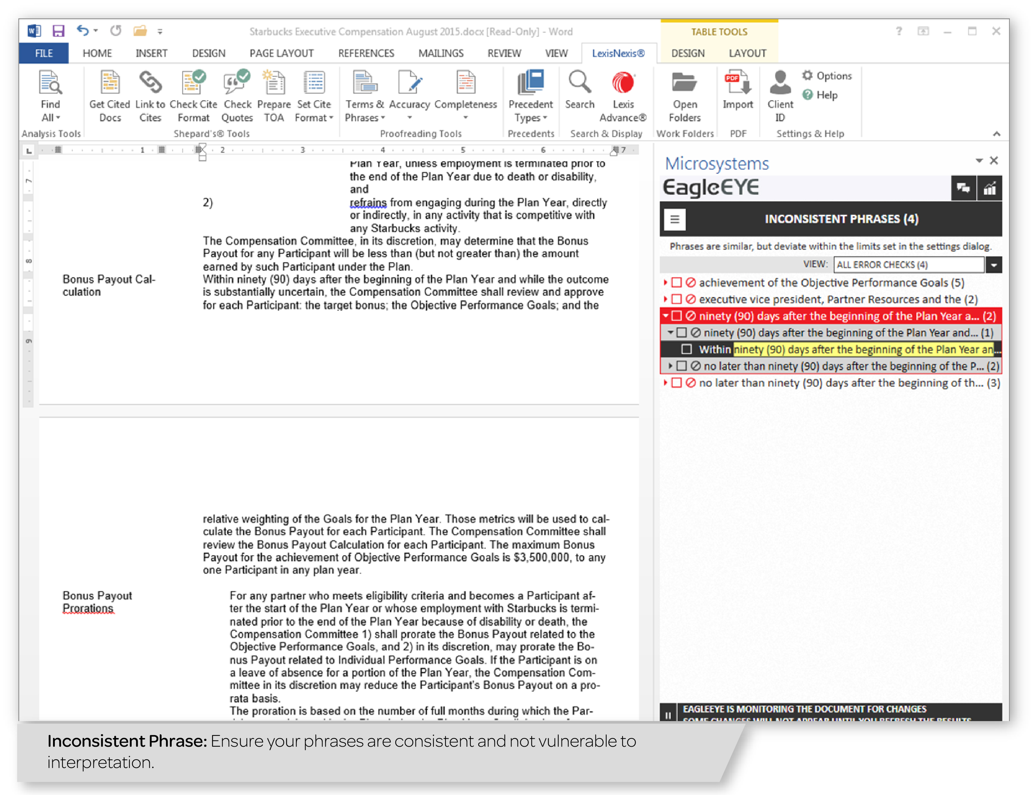Collapse the ribbon with the chevron arrow
The height and width of the screenshot is (795, 1034).
[996, 134]
